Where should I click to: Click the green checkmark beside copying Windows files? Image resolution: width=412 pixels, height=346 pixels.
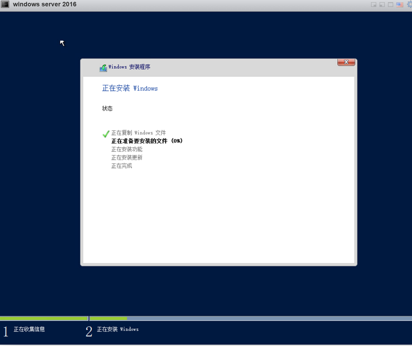pyautogui.click(x=106, y=134)
